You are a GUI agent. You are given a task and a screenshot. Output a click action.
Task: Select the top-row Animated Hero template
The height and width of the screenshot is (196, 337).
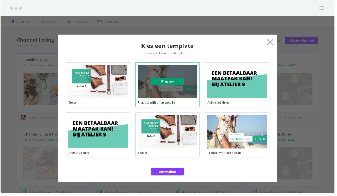tap(237, 85)
